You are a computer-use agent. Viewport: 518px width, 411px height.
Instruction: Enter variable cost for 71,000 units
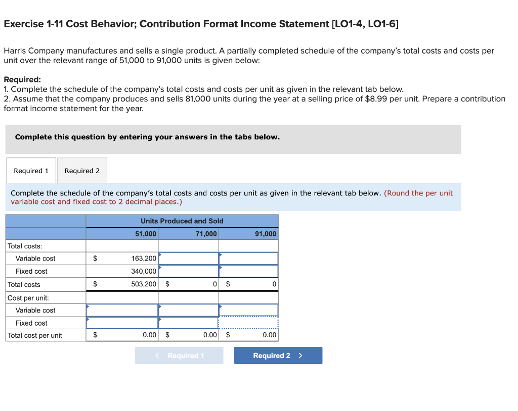(x=188, y=258)
